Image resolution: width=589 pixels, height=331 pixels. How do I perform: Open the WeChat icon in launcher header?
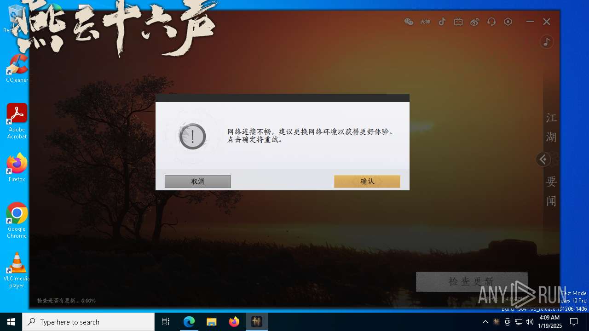pos(409,22)
